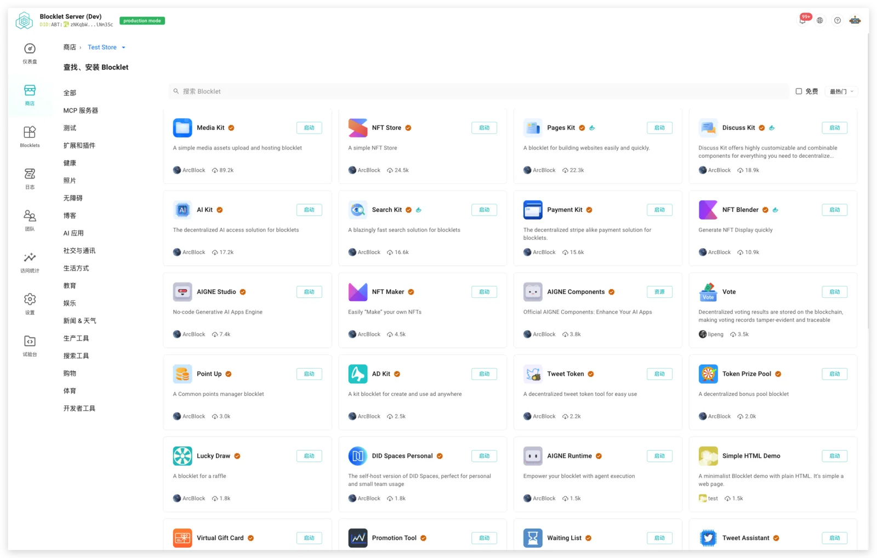Select the 扩展和插件 category

[x=79, y=146]
